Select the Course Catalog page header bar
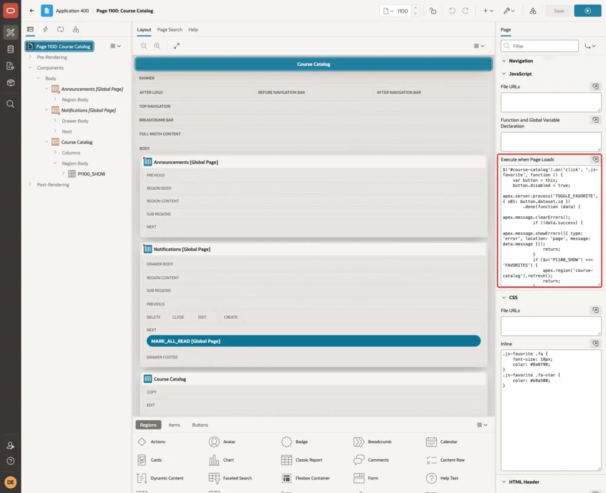Screen dimensions: 606x493 click(314, 64)
